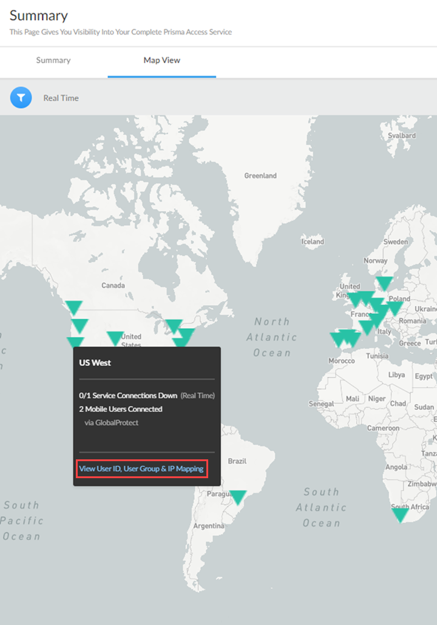Select the westernmost marker above Morocco
This screenshot has height=625, width=437.
337,339
